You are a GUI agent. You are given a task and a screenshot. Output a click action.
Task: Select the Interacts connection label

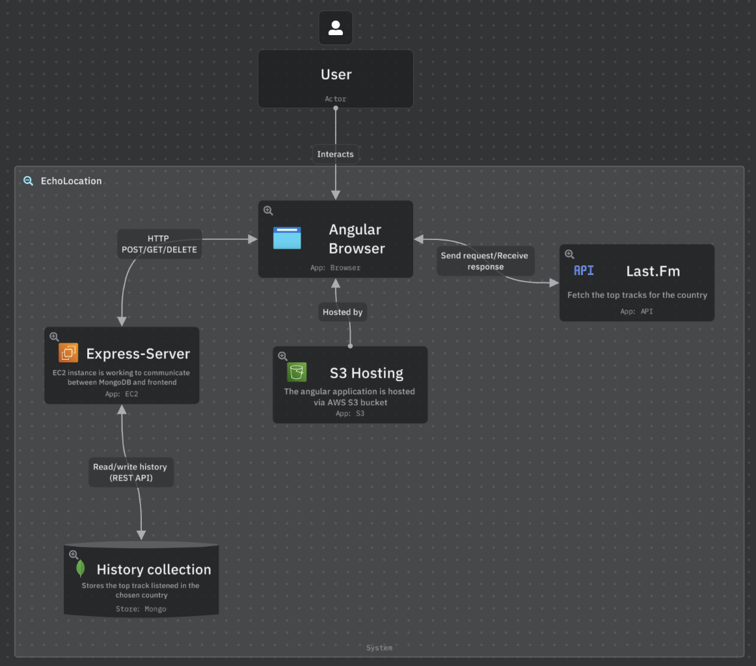click(x=335, y=154)
